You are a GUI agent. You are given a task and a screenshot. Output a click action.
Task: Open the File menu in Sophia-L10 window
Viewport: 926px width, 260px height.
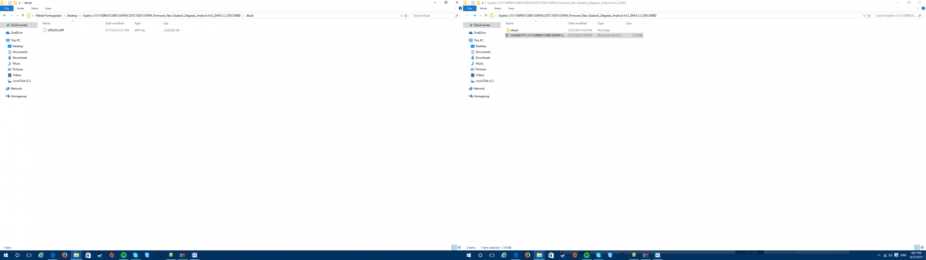469,8
